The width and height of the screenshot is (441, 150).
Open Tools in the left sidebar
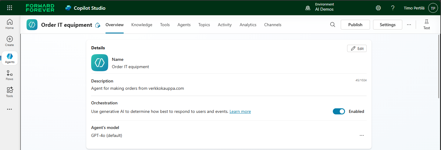[9, 92]
